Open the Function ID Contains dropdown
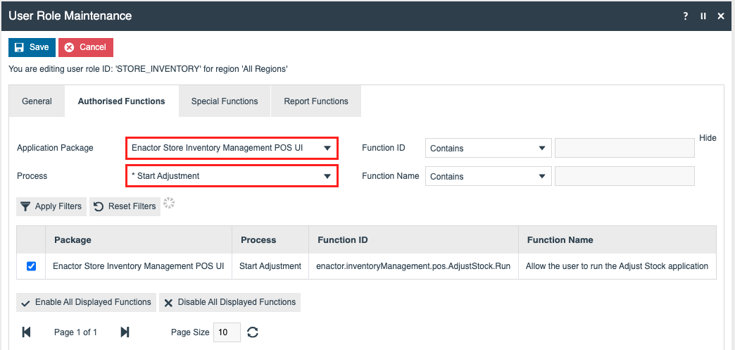Image resolution: width=735 pixels, height=350 pixels. tap(488, 149)
